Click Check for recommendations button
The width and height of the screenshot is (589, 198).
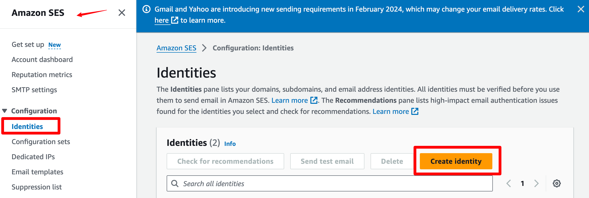(x=225, y=161)
